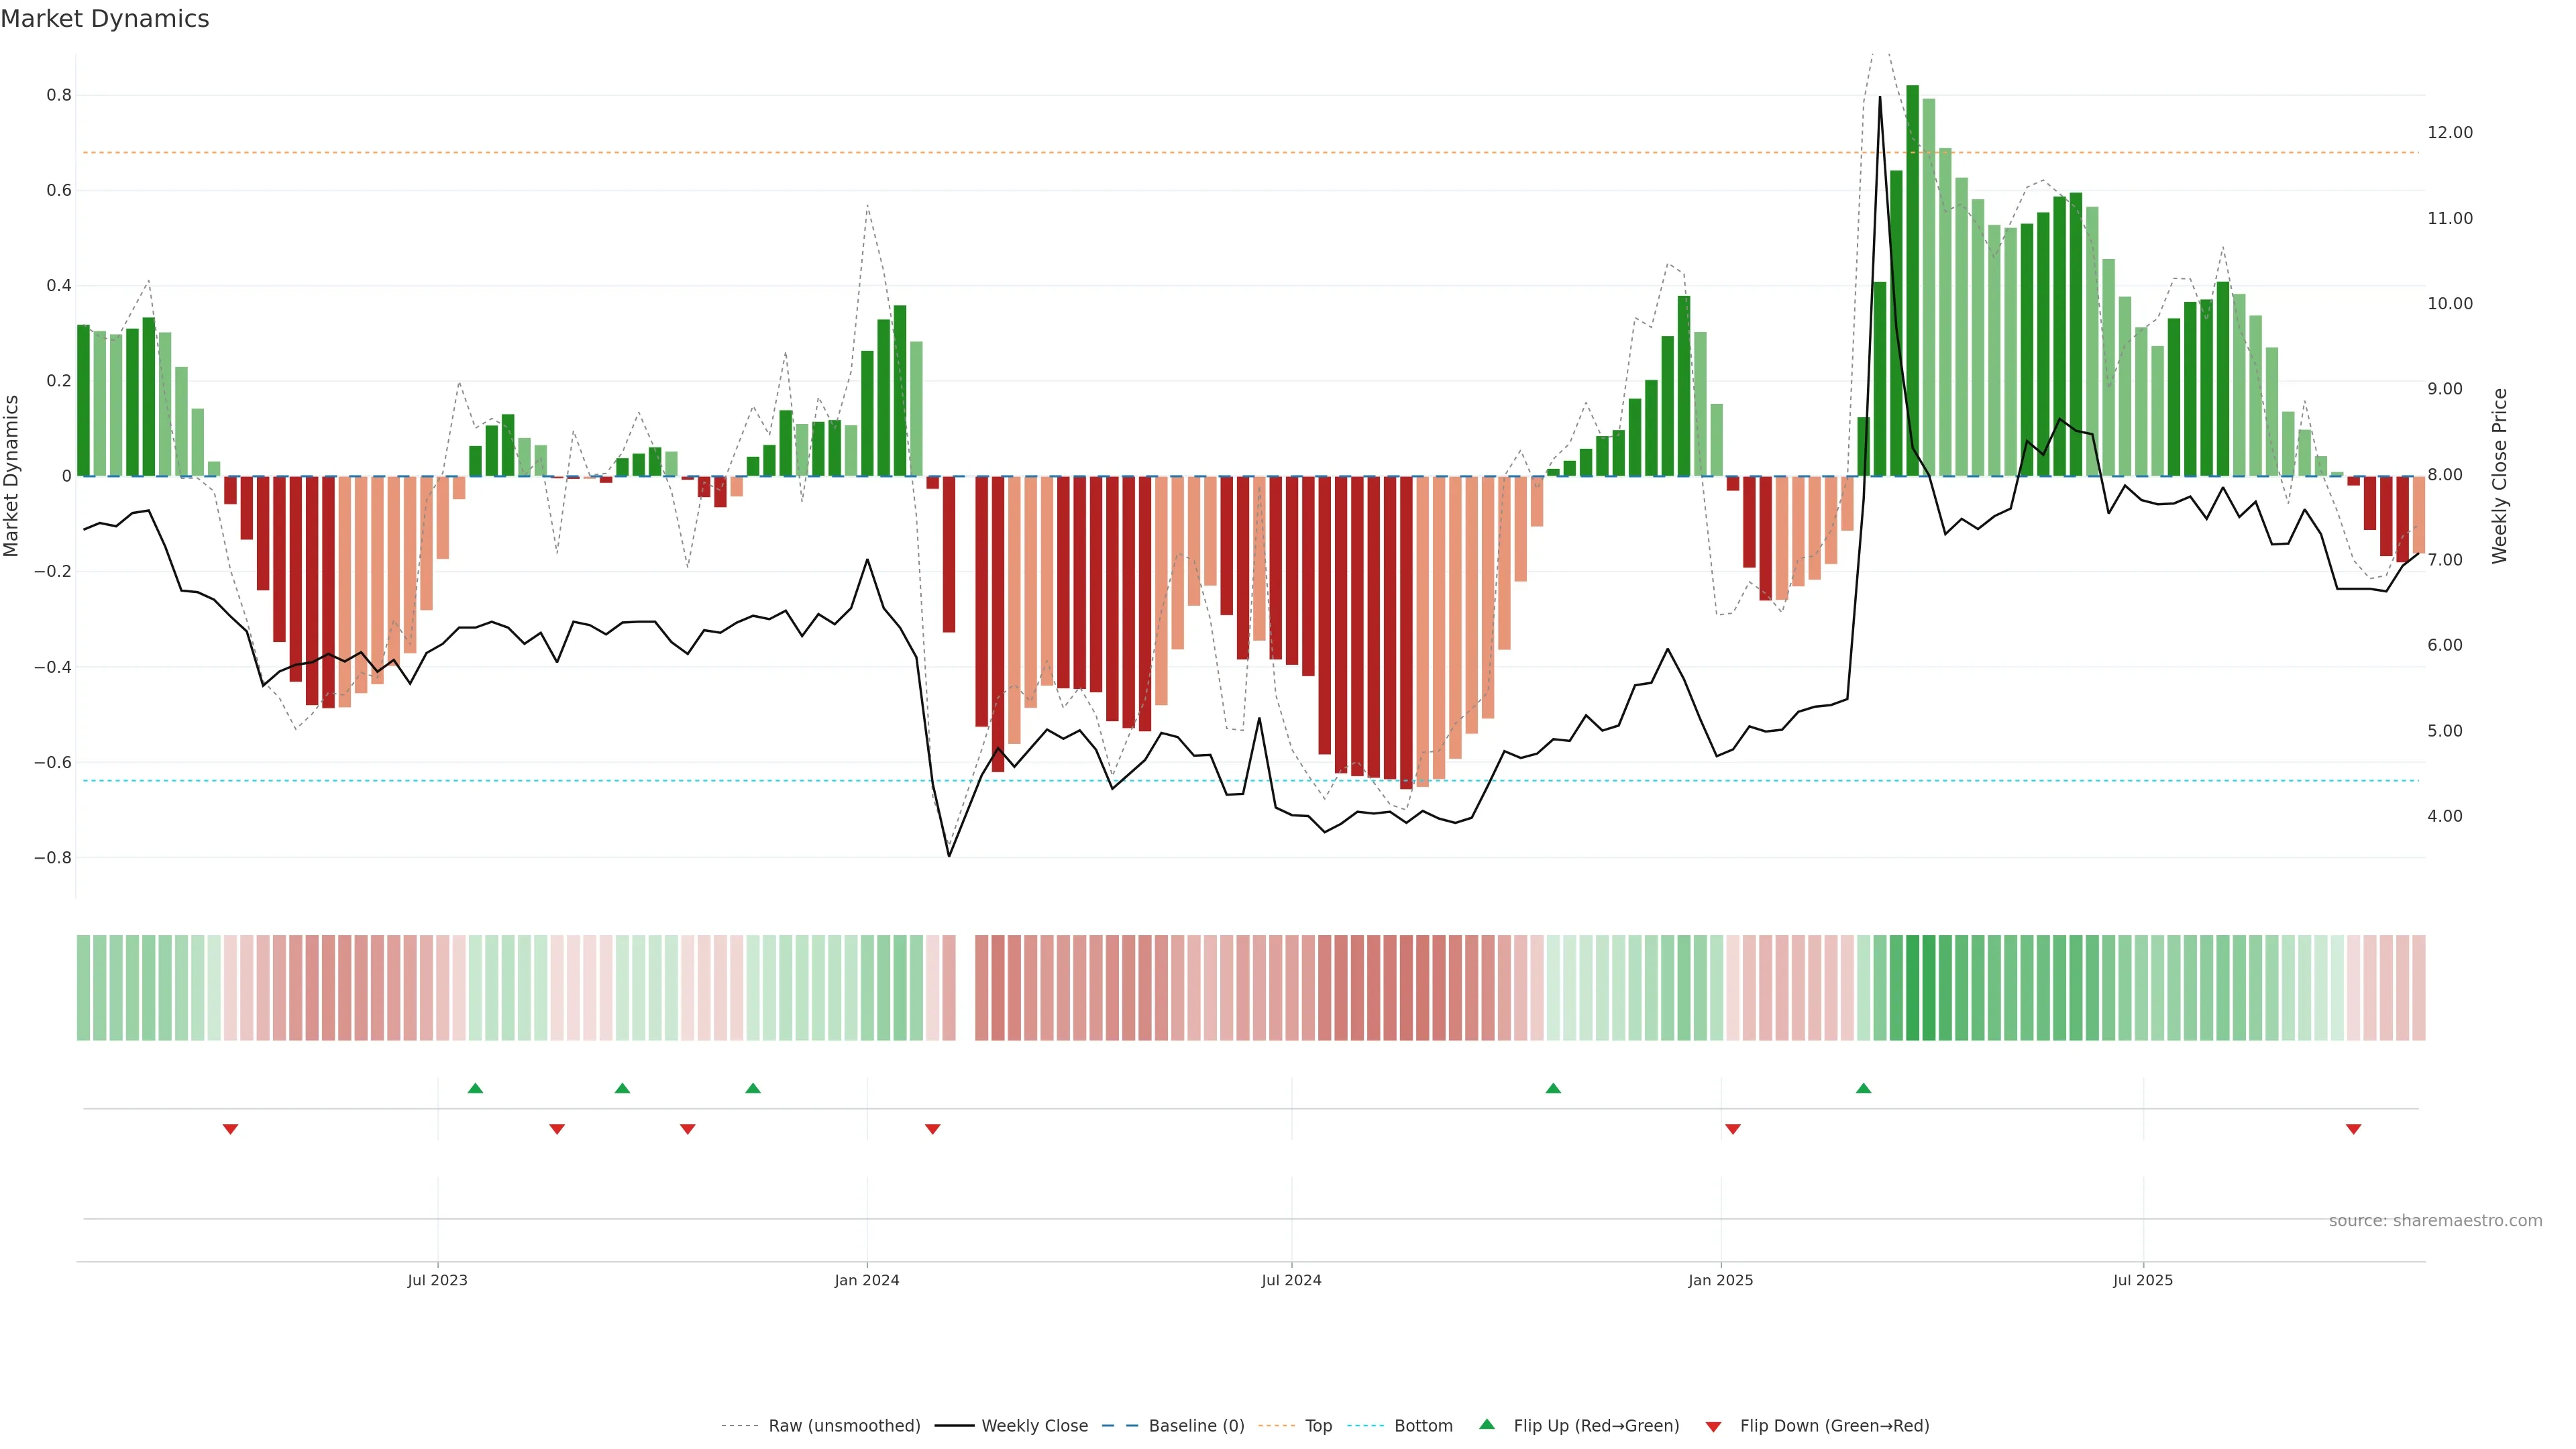Click the red flip-down marker just after Jan 2024
The width and height of the screenshot is (2576, 1449).
tap(933, 1129)
